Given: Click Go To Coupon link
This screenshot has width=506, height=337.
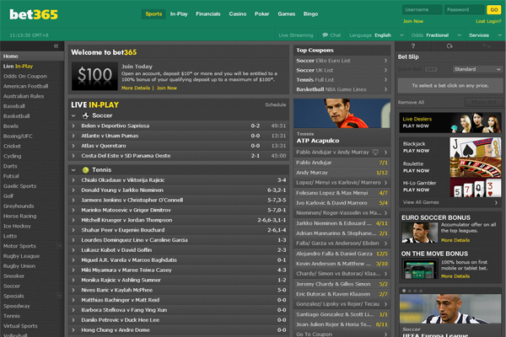Looking at the screenshot, I should (x=314, y=334).
